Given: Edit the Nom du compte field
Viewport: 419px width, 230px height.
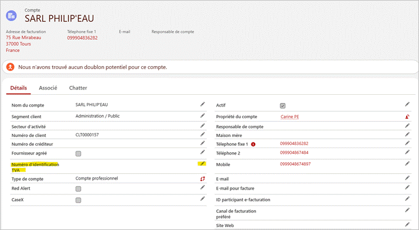Looking at the screenshot, I should [203, 104].
